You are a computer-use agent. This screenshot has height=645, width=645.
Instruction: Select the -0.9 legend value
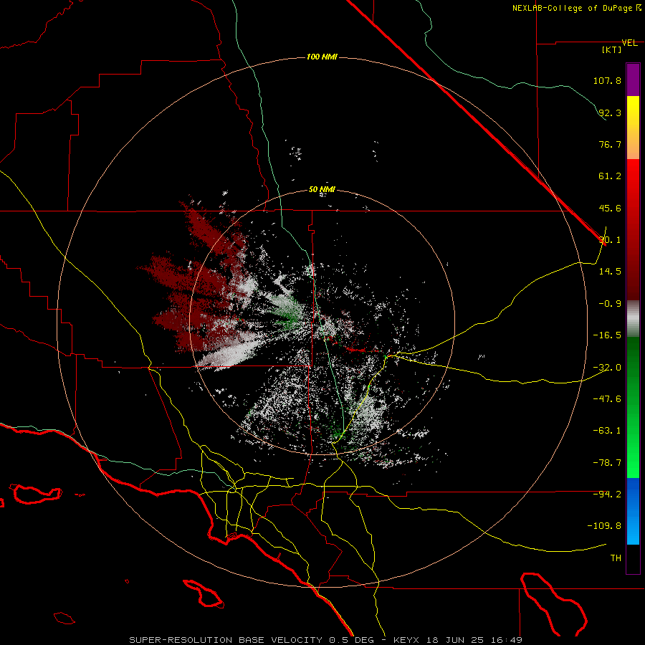tap(610, 304)
